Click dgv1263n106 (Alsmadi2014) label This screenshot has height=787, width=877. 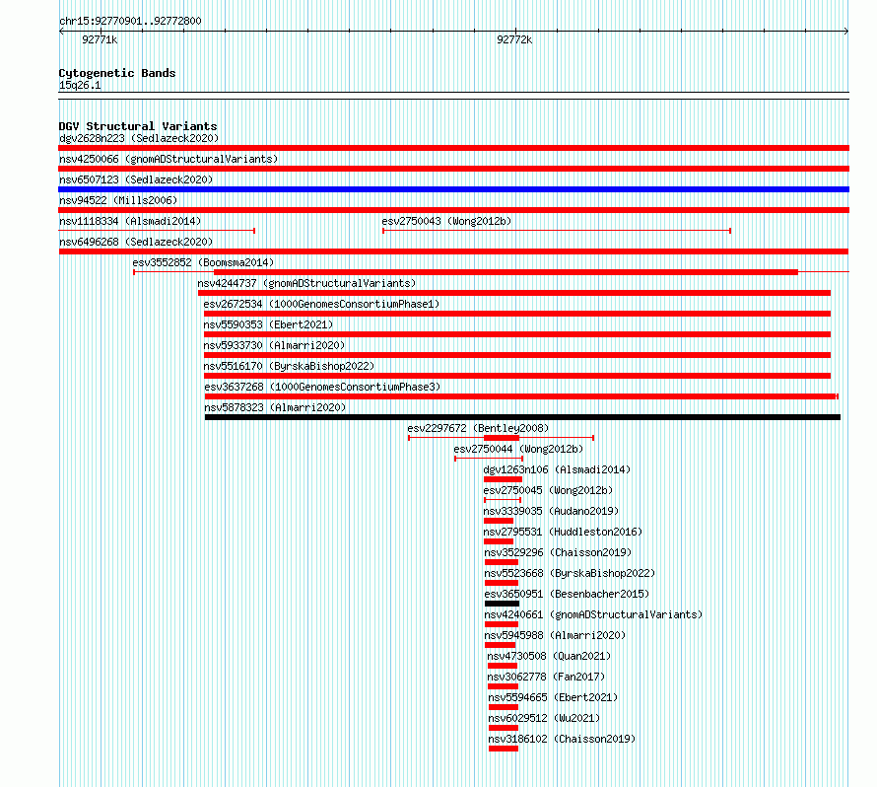tap(557, 469)
